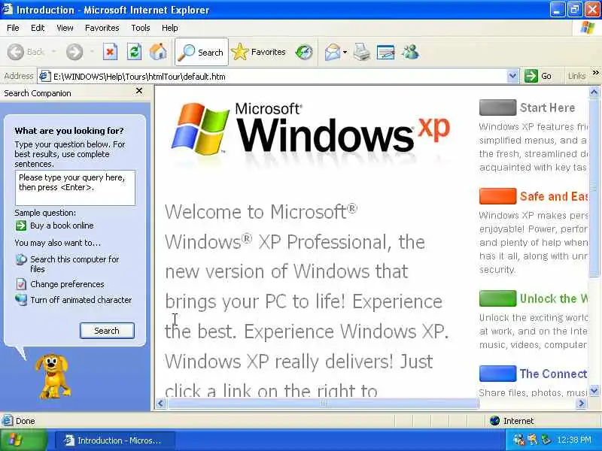Viewport: 602px width, 451px height.
Task: Click the Forward navigation arrow
Action: 74,52
